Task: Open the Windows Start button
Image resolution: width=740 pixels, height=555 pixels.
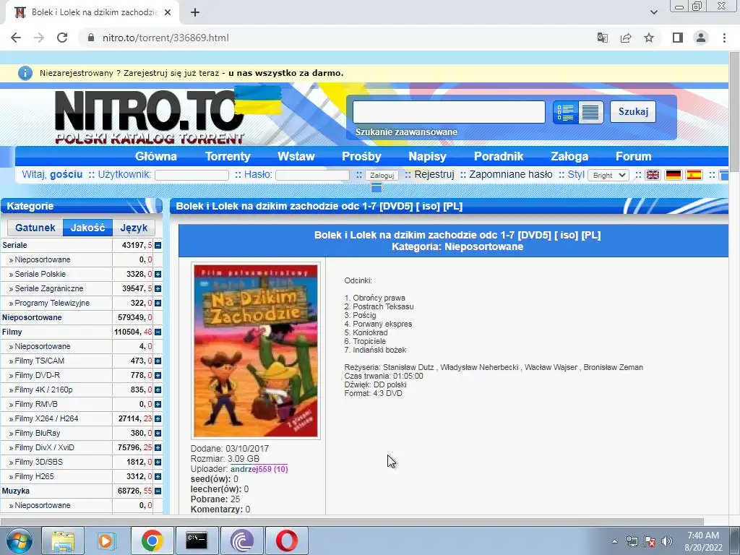Action: (x=19, y=541)
